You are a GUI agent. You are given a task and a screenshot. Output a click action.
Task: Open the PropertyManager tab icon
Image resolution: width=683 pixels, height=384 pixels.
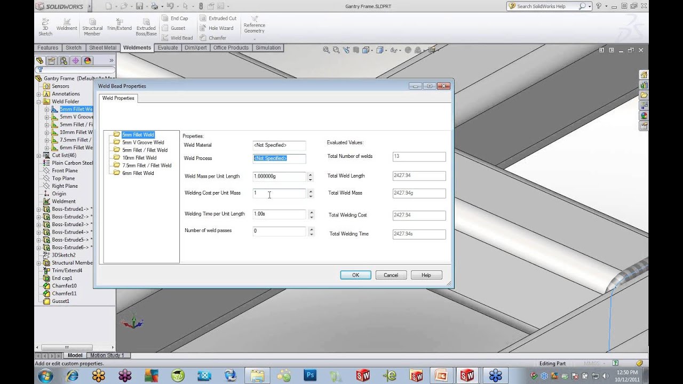point(52,61)
